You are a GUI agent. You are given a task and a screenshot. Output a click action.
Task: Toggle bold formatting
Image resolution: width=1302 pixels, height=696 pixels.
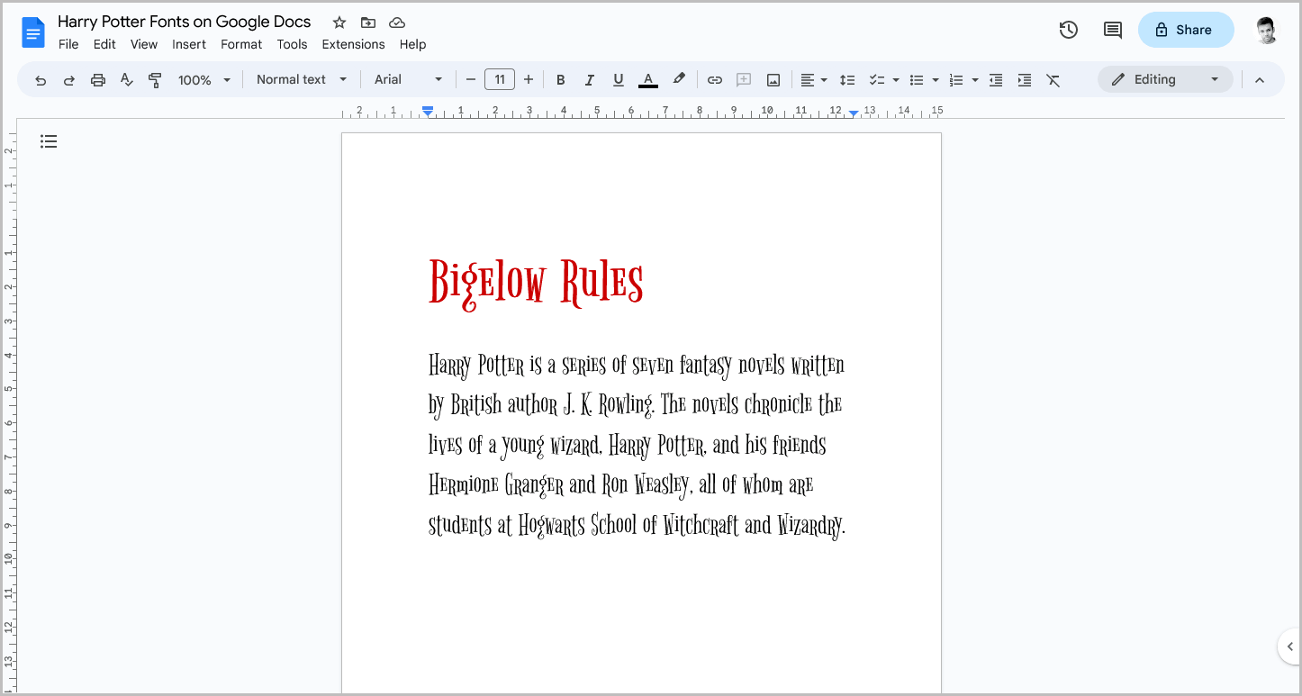coord(561,79)
